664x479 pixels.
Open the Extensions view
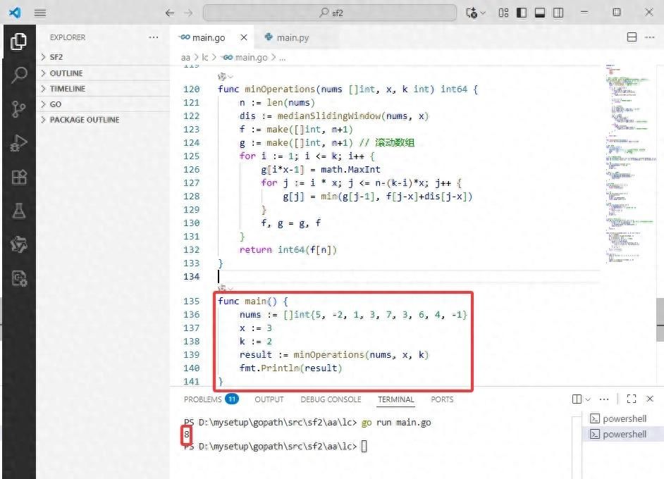pyautogui.click(x=19, y=177)
